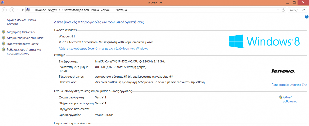Select WORKGROUP value text
309x126 pixels.
pyautogui.click(x=104, y=115)
